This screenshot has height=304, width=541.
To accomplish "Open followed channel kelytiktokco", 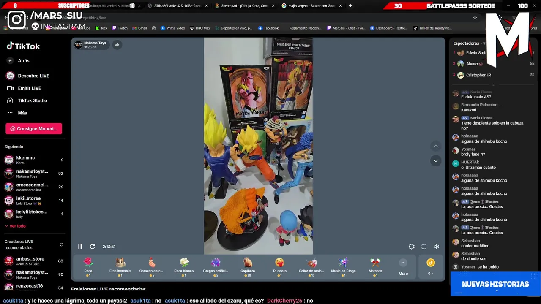I will point(34,214).
